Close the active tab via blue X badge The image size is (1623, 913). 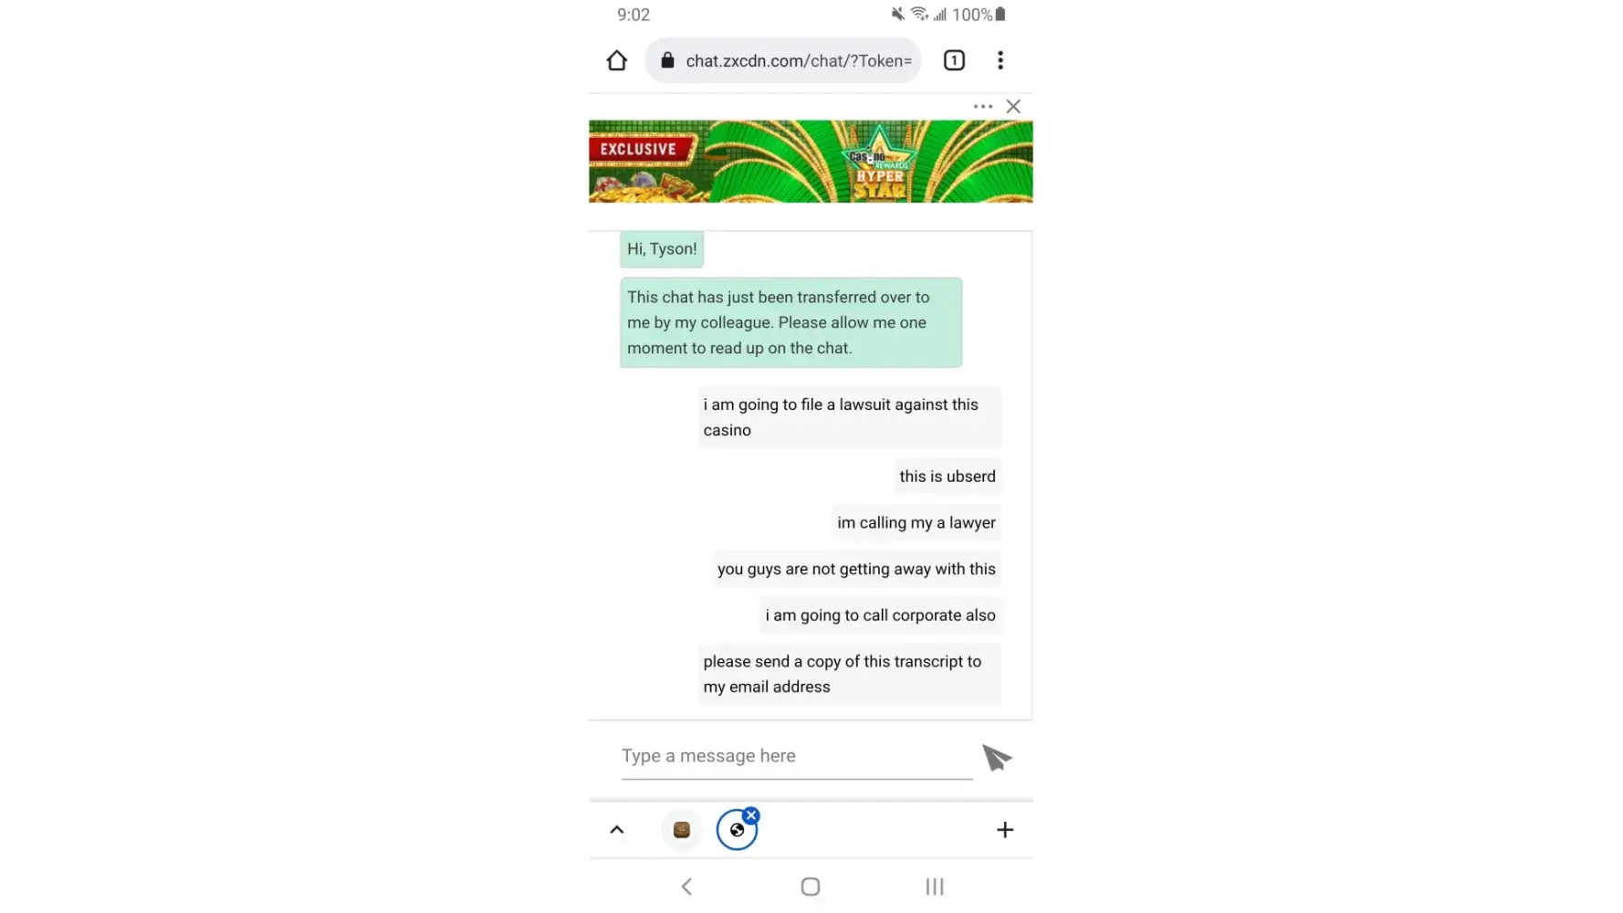(751, 815)
